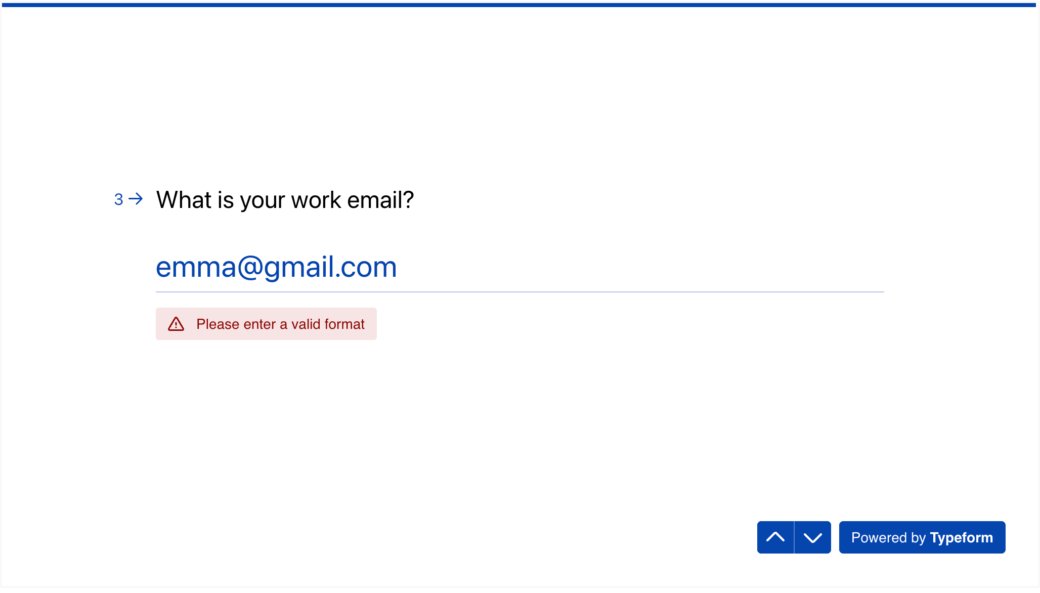Screen dimensions: 1040x593
Task: Click the bold Typeform brand word
Action: (x=961, y=537)
